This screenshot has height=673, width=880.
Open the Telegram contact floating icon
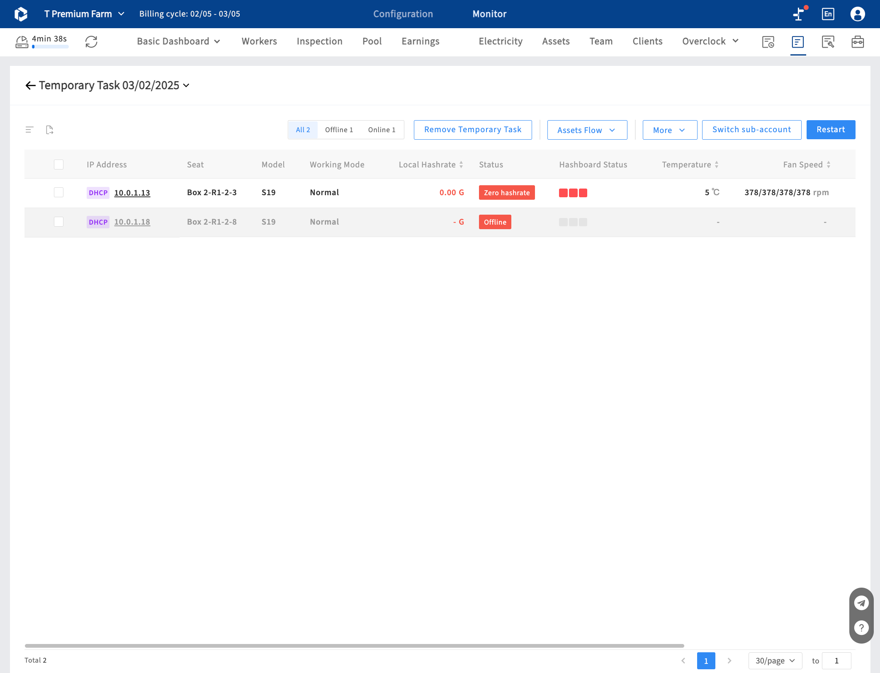(861, 603)
